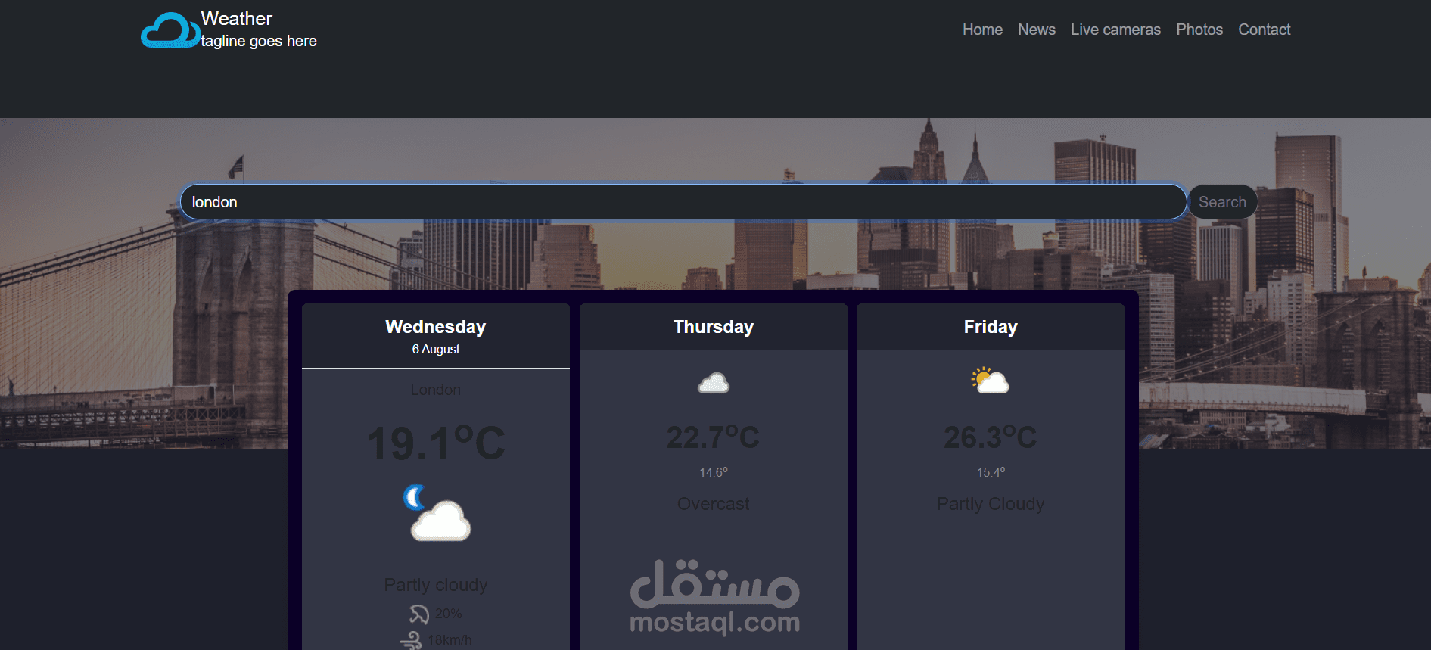The width and height of the screenshot is (1431, 650).
Task: Click the Search button
Action: (x=1222, y=202)
